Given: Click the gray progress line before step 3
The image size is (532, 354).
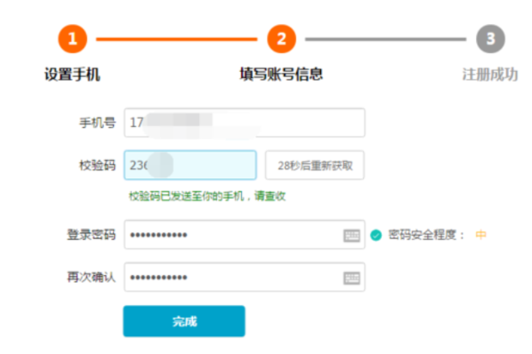Looking at the screenshot, I should coord(386,39).
